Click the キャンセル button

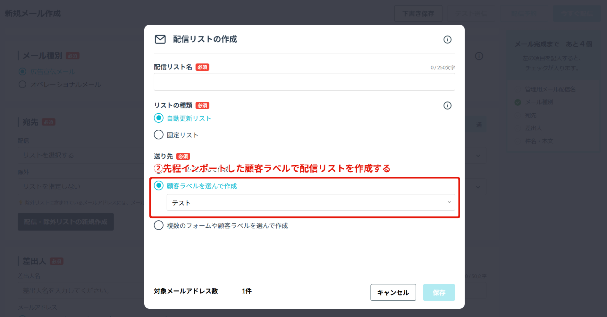point(393,292)
